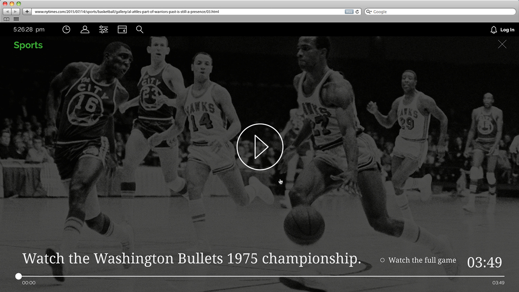519x292 pixels.
Task: Click the large 03:49 duration readout
Action: pyautogui.click(x=484, y=262)
